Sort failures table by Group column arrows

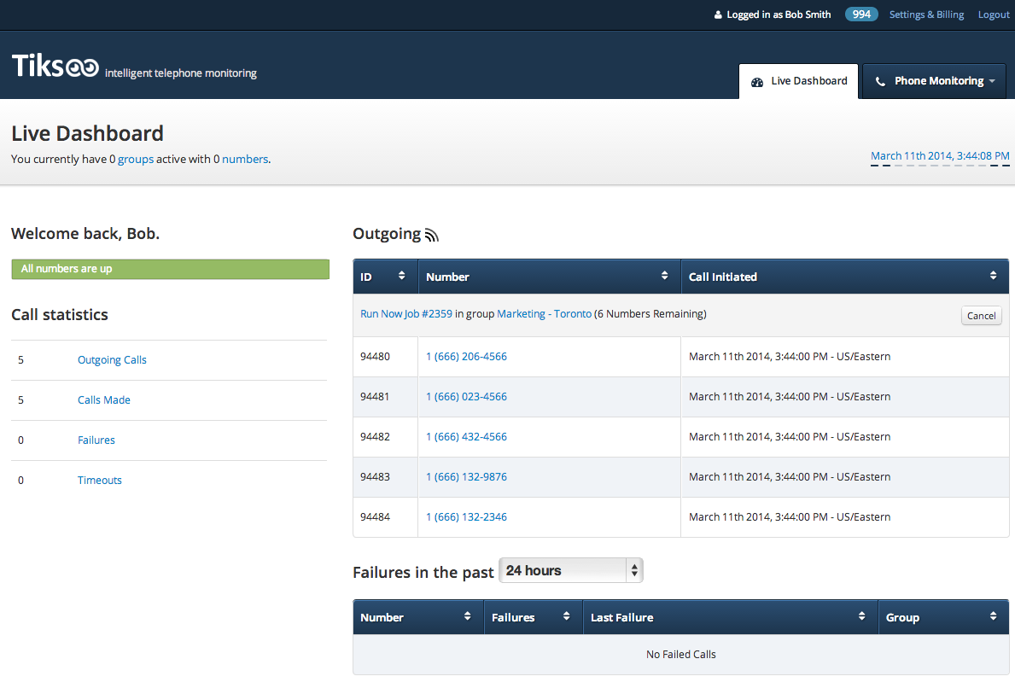coord(993,616)
